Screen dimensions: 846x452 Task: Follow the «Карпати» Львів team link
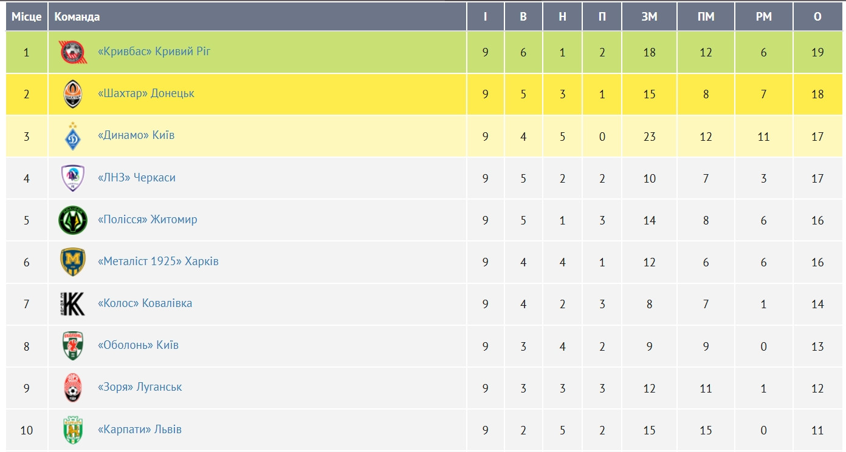(139, 429)
